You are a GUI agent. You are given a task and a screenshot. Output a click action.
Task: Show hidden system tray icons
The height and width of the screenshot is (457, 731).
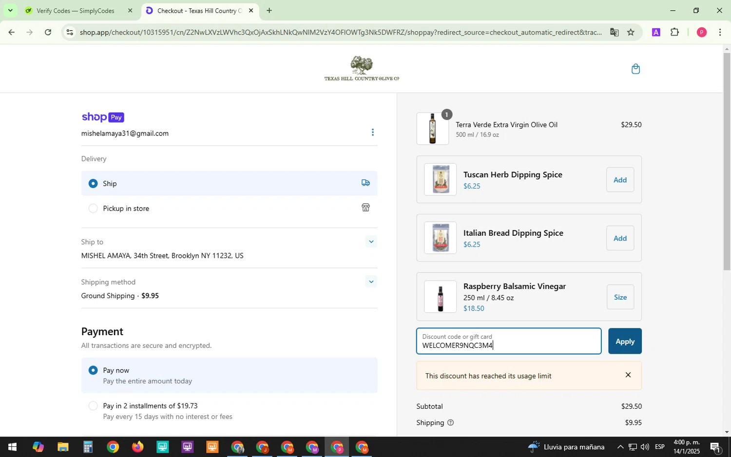click(620, 447)
